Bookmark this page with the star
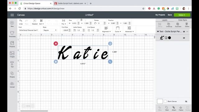 tap(143, 8)
